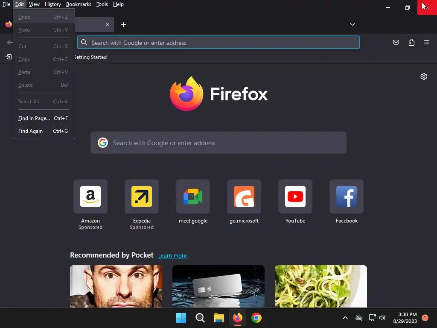Open the clock showing 3:38 PM

coord(405,318)
